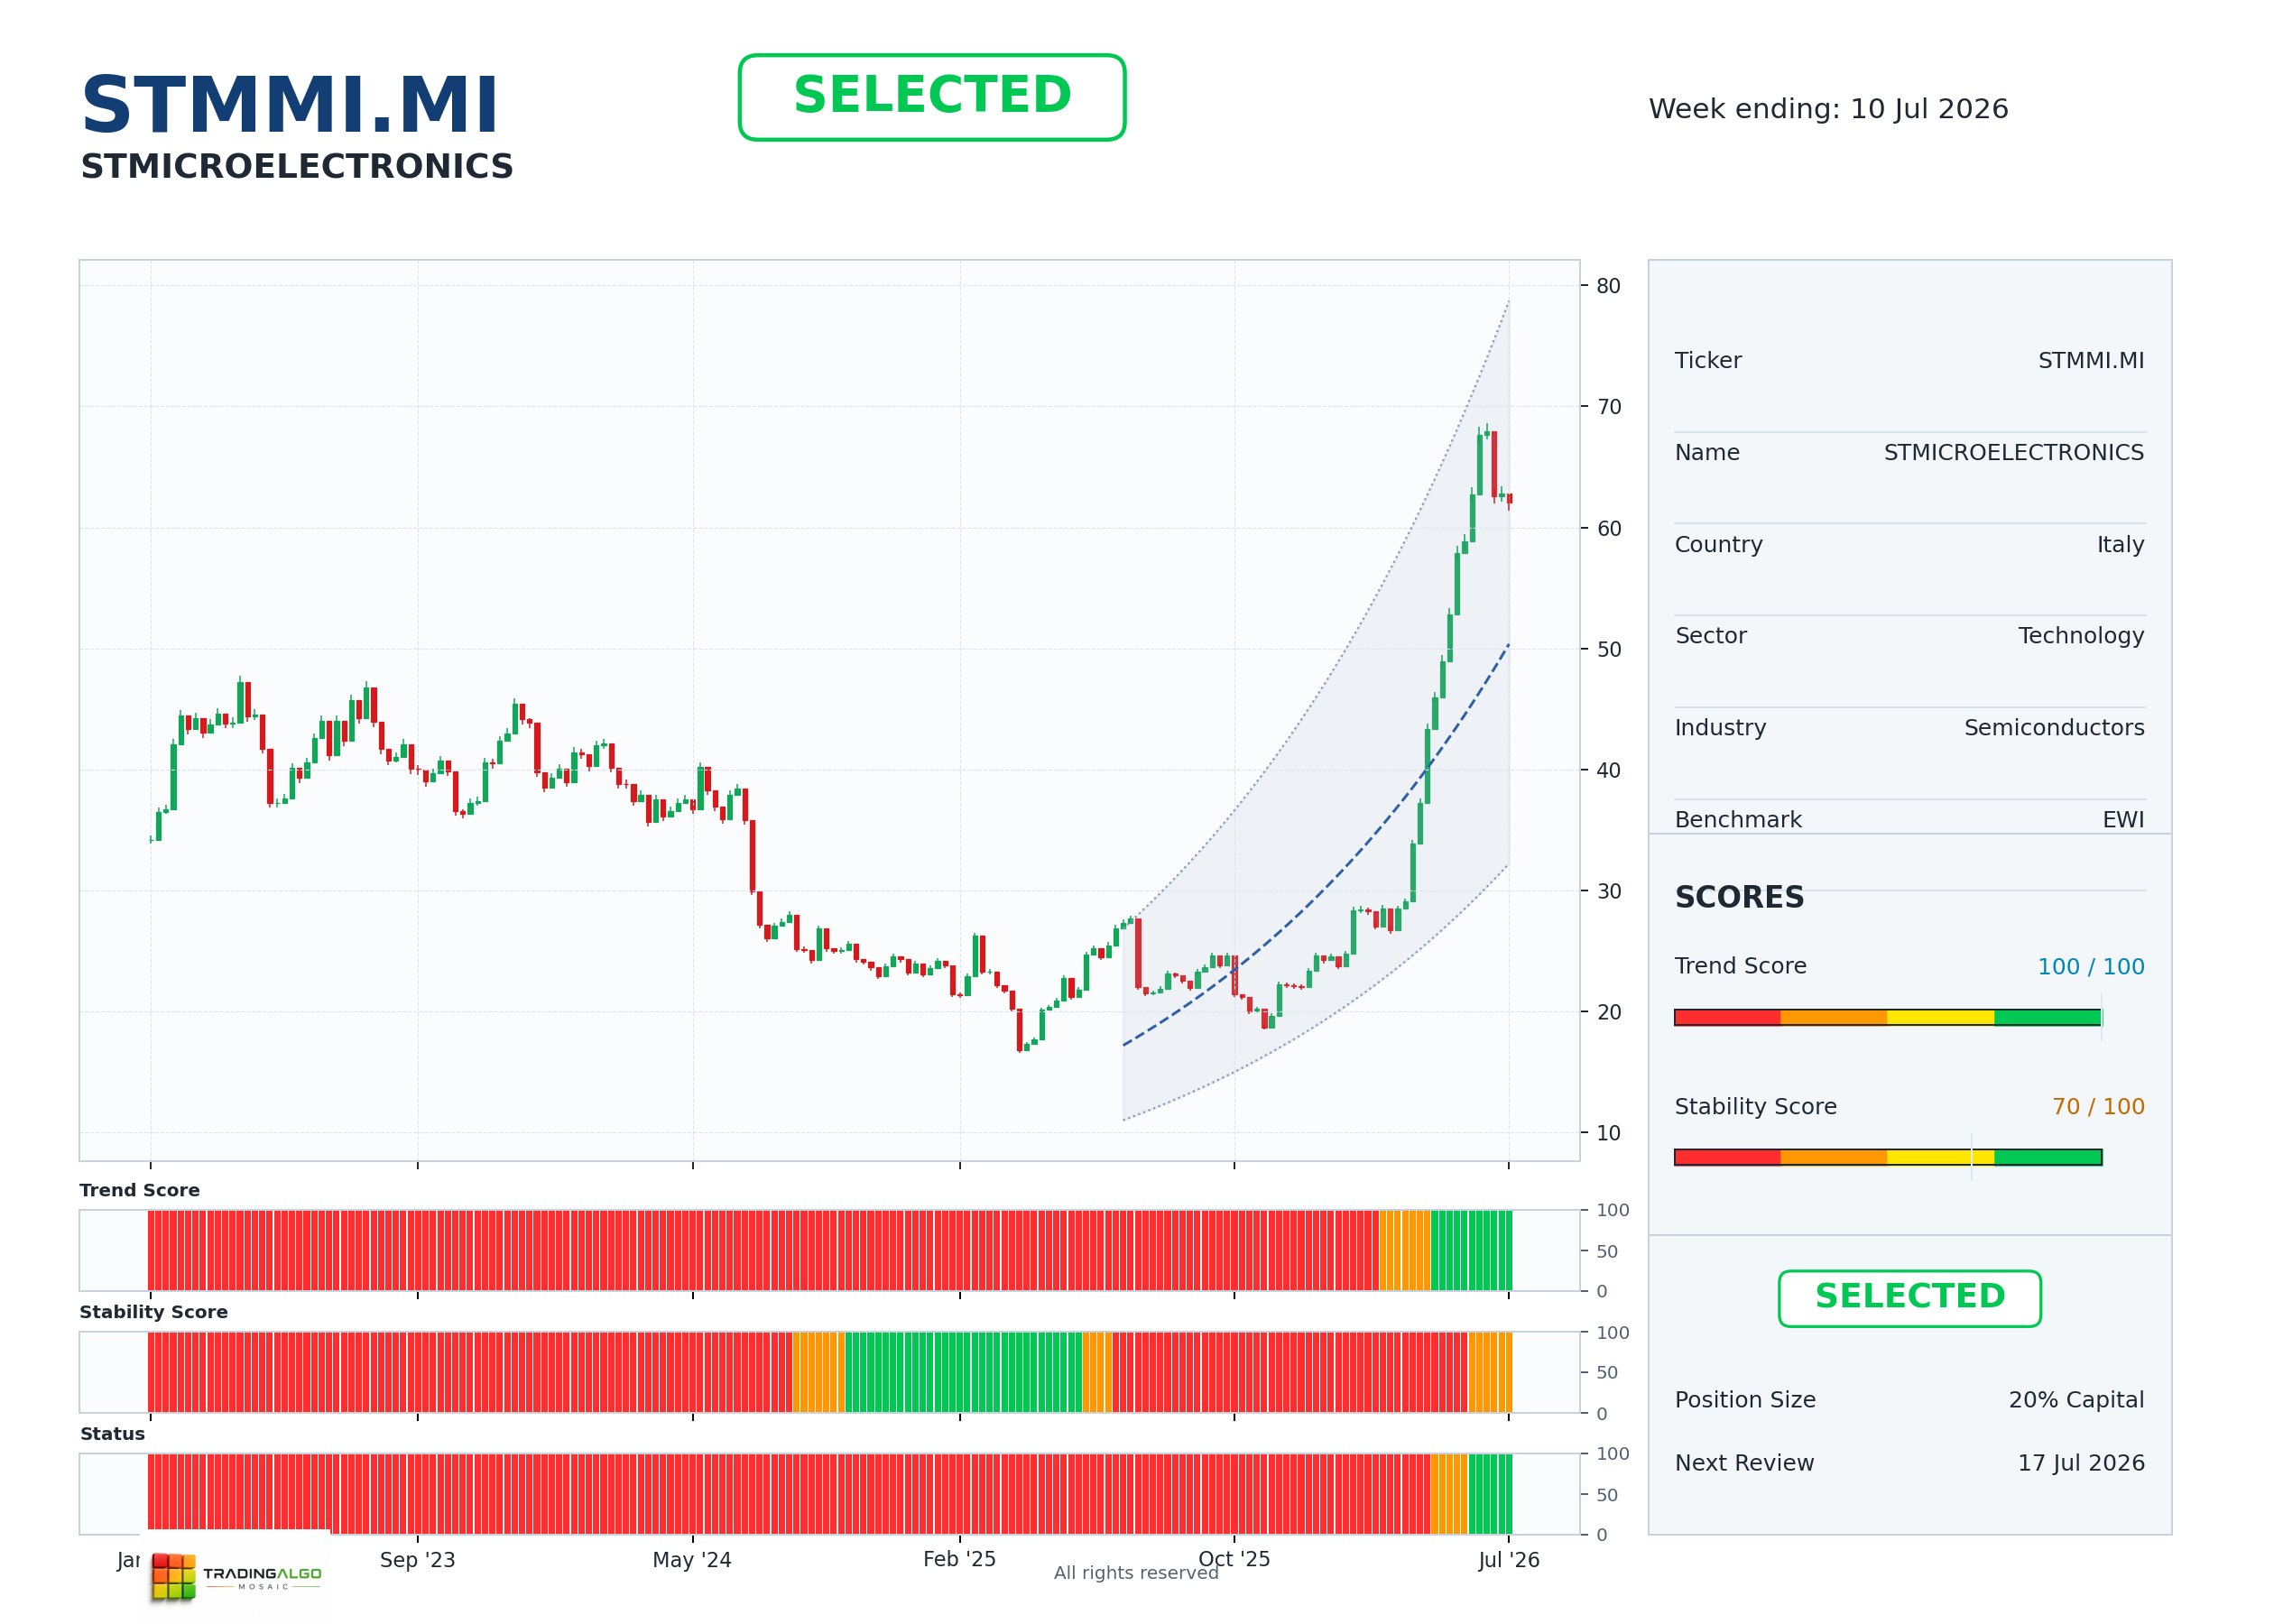Click the 80 price axis label
Viewport: 2274px width, 1624px height.
tap(1608, 286)
